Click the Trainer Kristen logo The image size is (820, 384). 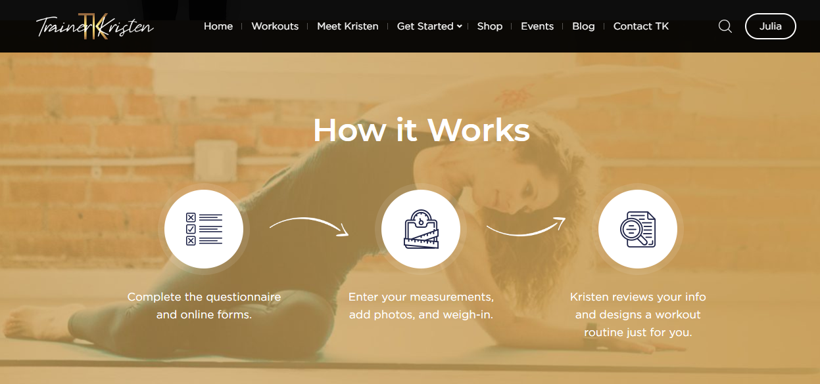click(x=95, y=26)
